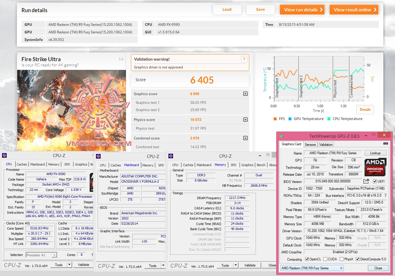The image size is (395, 276).
Task: Click the Time value 8/15/2015 4:51:58 AM
Action: tap(297, 25)
